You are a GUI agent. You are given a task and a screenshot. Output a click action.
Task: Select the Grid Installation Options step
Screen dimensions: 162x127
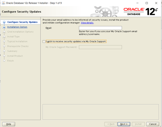pos(20,32)
